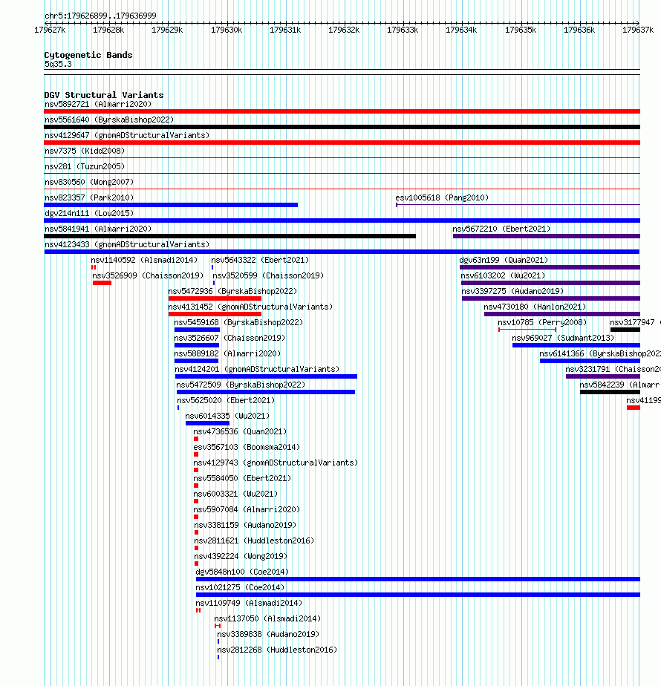This screenshot has height=686, width=661.
Task: Open nsv3520599 (Chaisson2019) variant
Action: [268, 275]
